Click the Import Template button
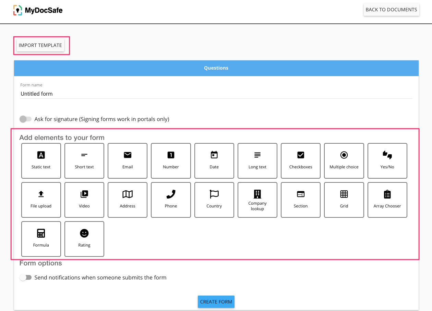 point(40,45)
